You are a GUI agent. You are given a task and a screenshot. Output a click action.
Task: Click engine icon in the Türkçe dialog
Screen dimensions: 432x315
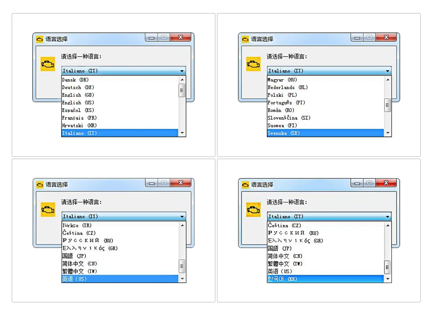click(48, 209)
